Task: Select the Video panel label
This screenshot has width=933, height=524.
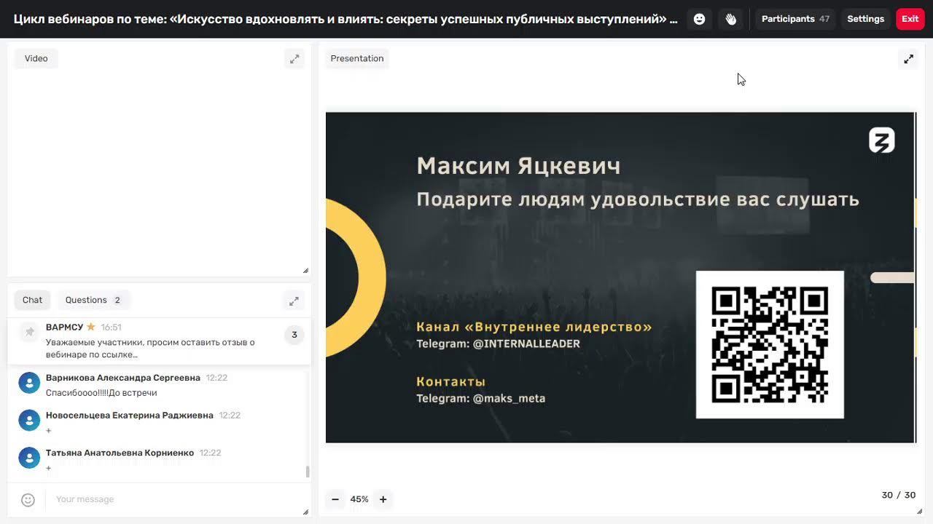Action: tap(36, 58)
